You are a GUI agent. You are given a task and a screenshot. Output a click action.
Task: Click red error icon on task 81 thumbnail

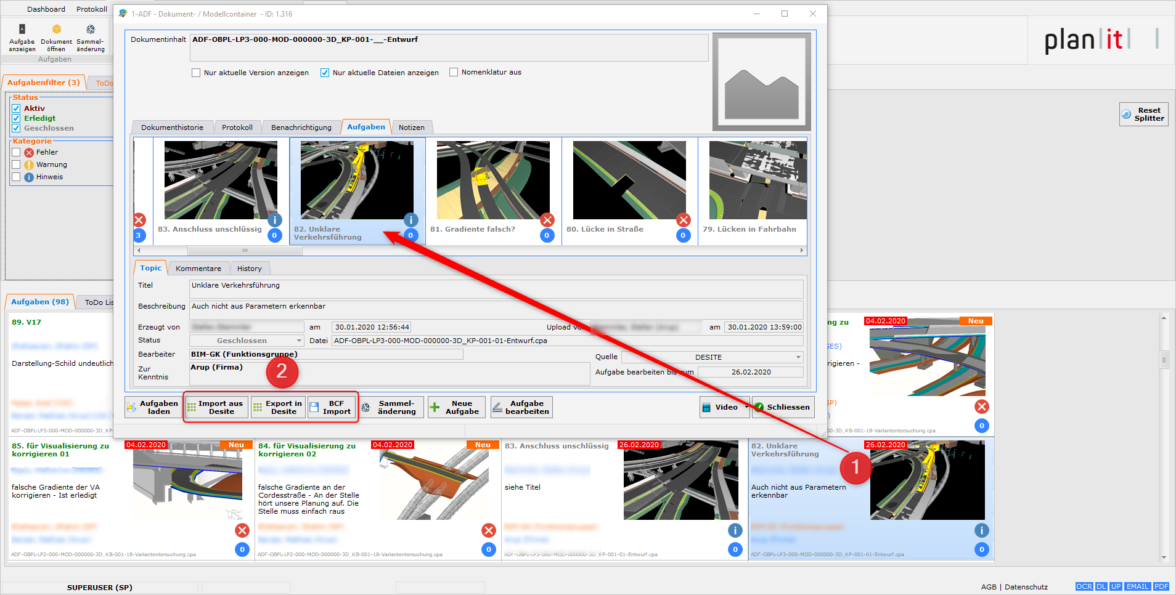[547, 220]
